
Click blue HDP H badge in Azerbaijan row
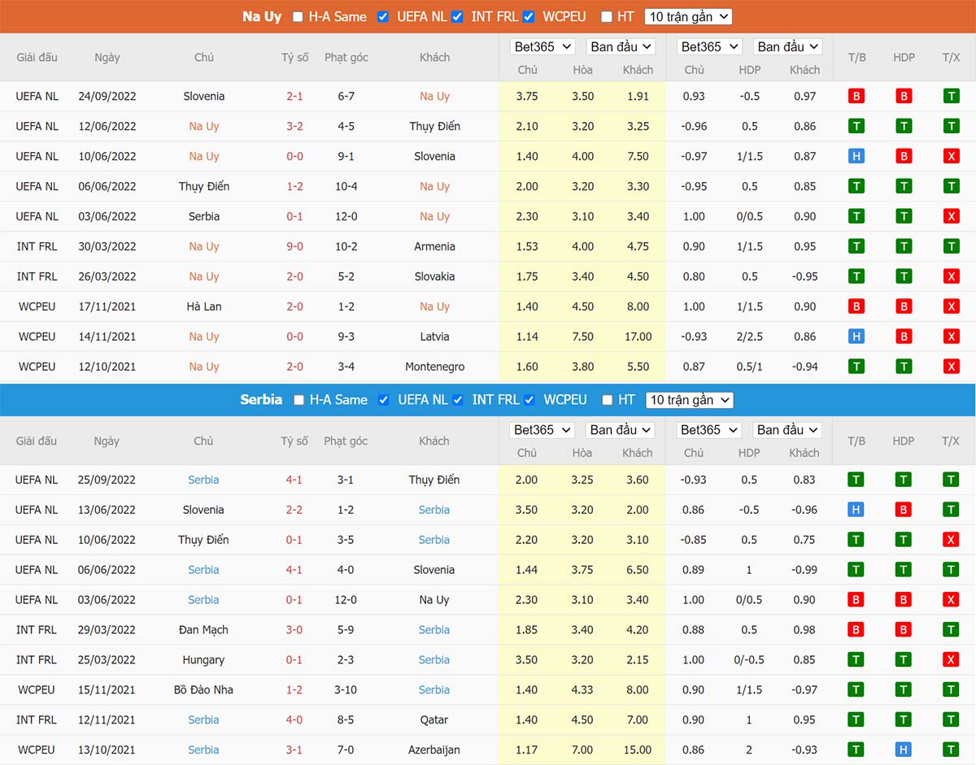point(903,750)
